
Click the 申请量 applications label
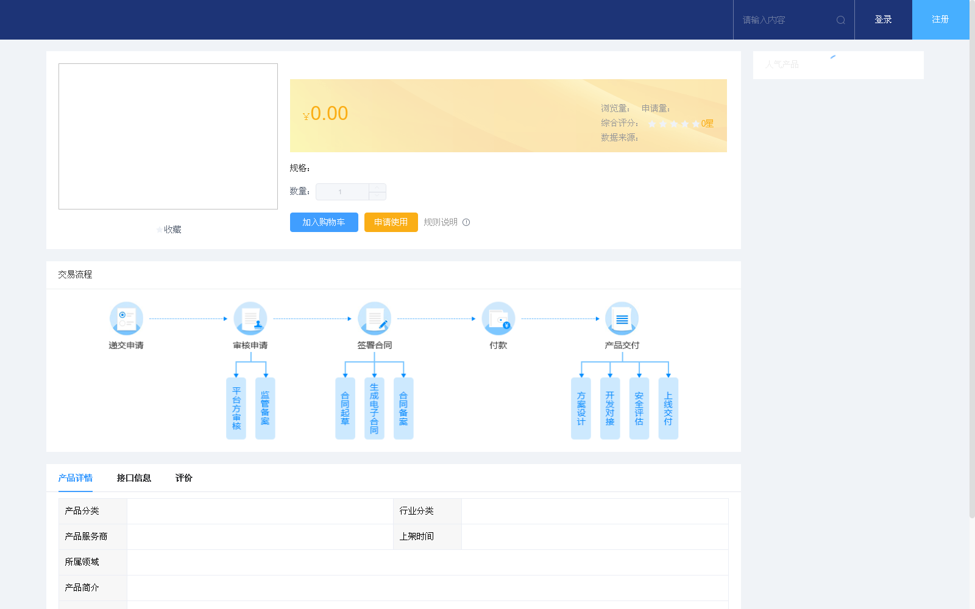(656, 108)
